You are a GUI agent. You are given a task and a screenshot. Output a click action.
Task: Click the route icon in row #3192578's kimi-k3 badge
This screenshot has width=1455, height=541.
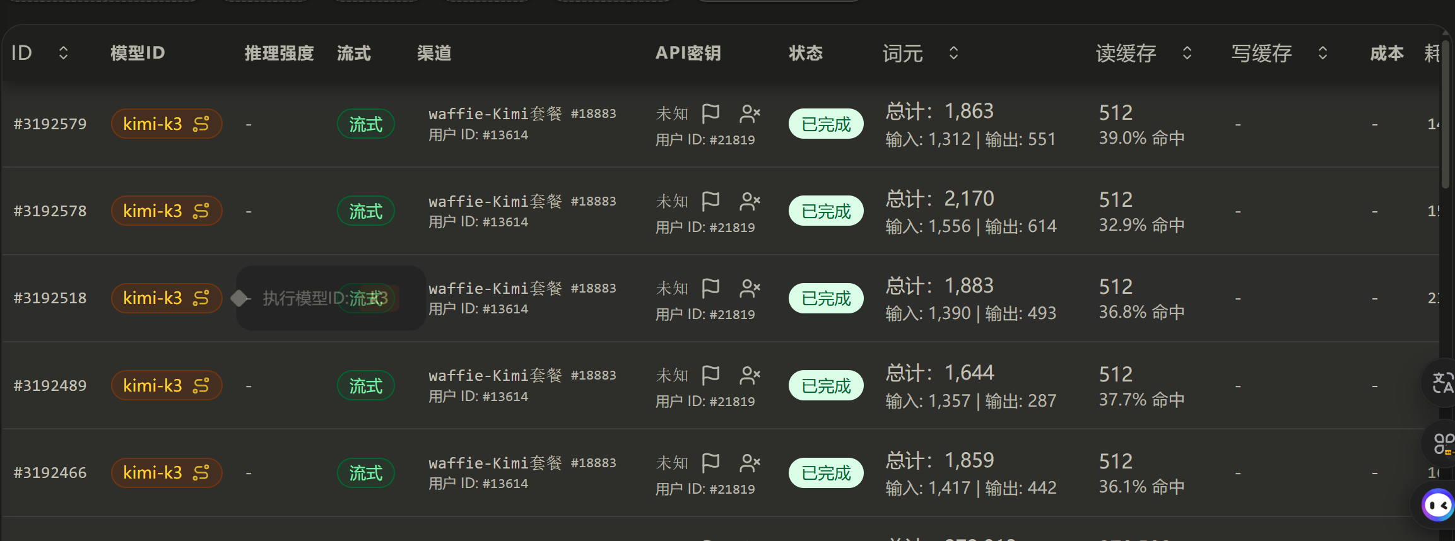tap(201, 211)
